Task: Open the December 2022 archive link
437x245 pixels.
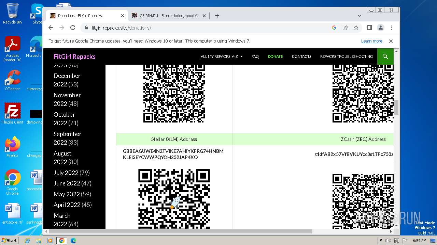Action: (67, 80)
